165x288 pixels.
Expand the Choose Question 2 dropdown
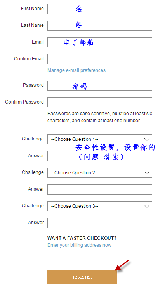100,173
